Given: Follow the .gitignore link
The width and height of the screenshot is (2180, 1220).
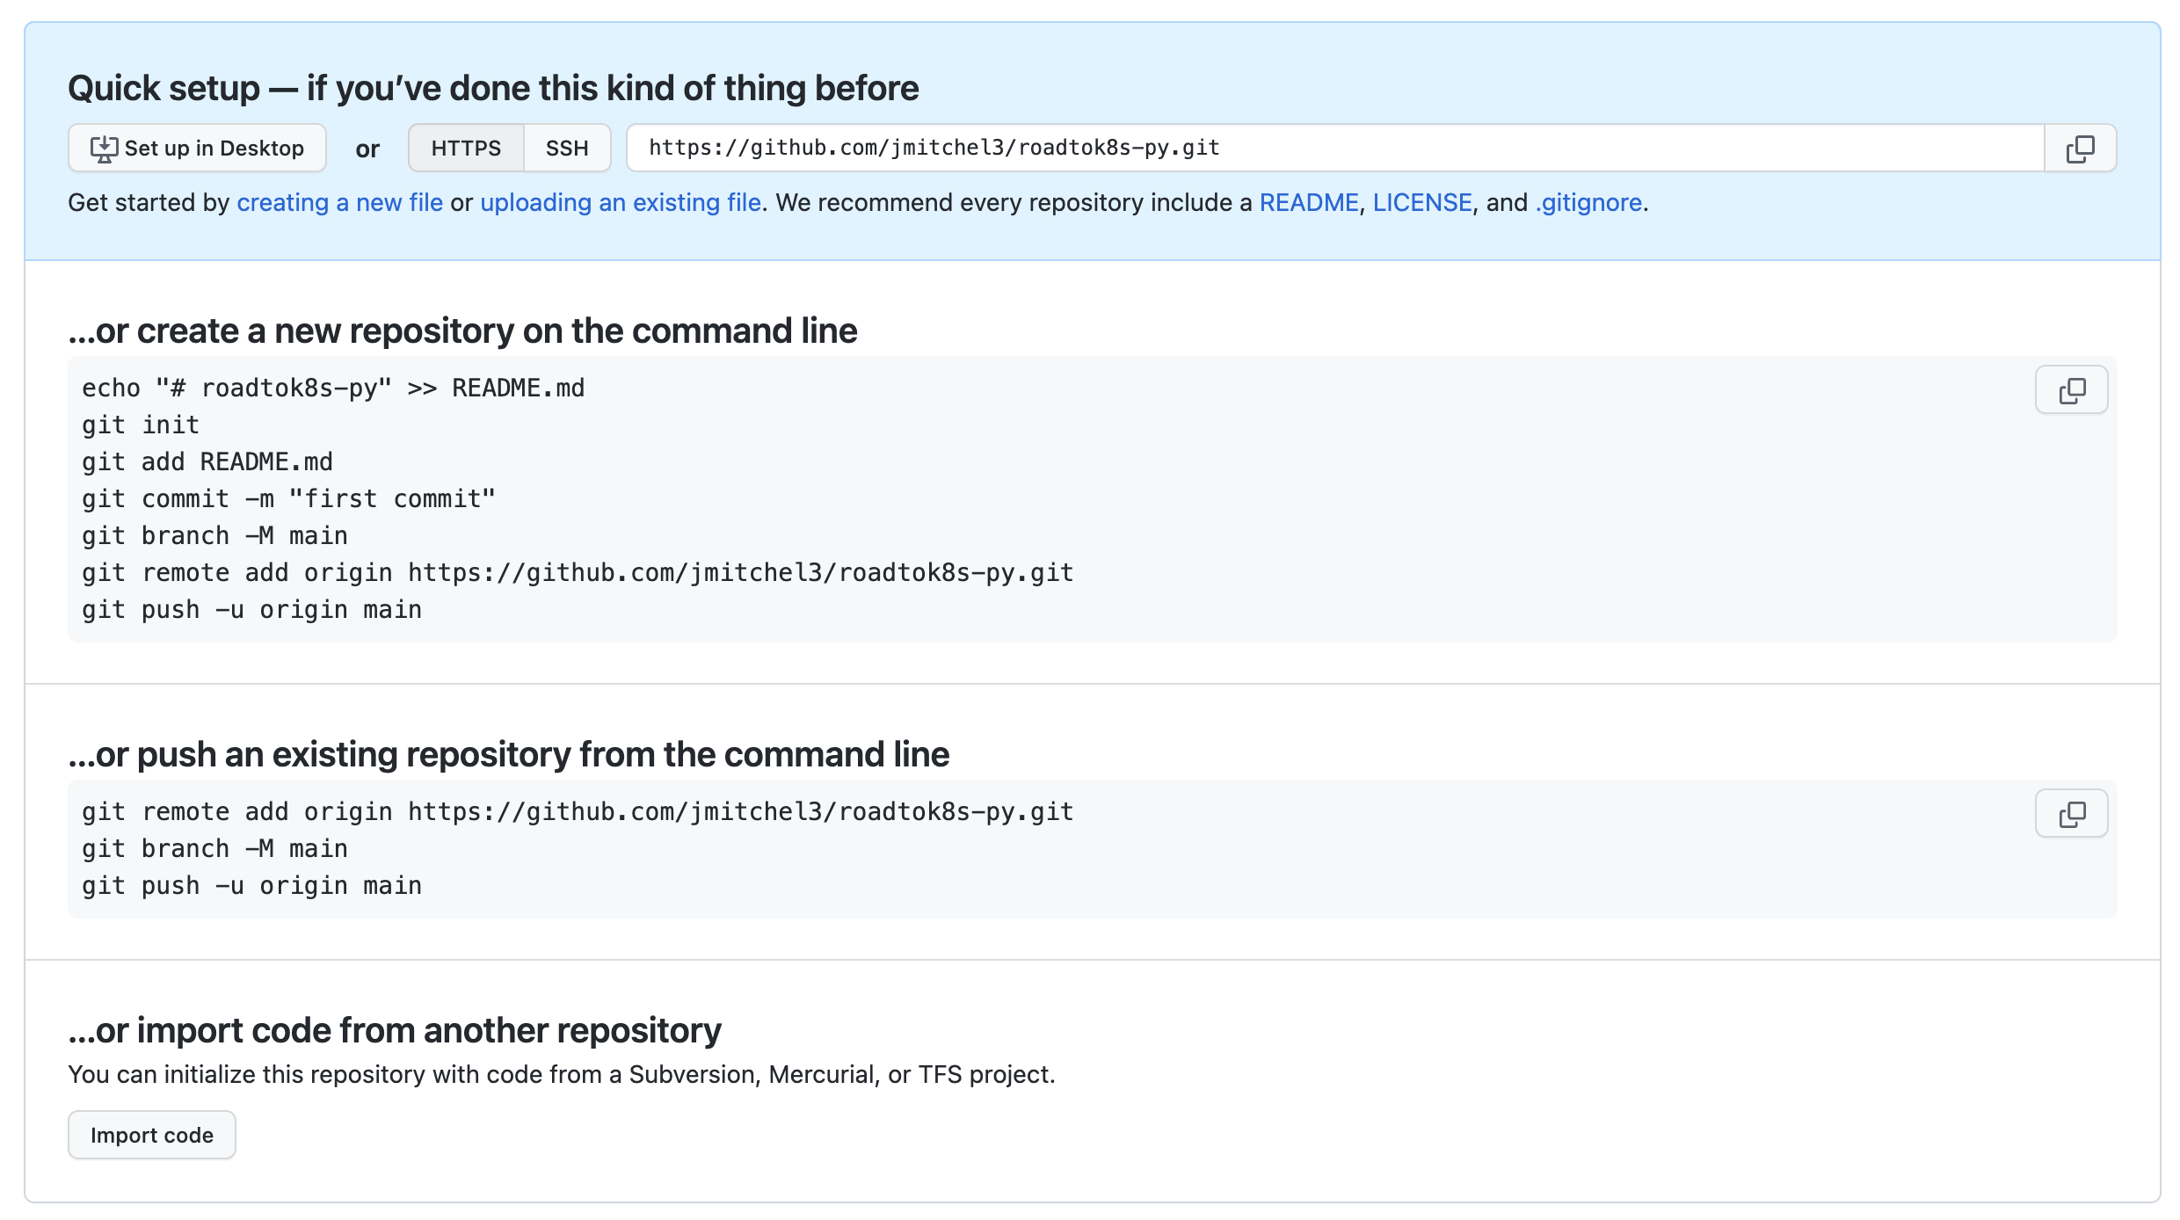Looking at the screenshot, I should pyautogui.click(x=1588, y=203).
